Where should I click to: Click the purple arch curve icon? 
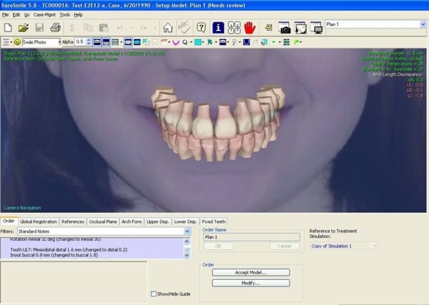pyautogui.click(x=176, y=42)
